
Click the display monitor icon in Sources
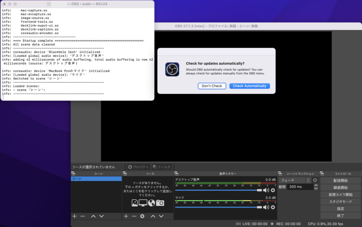143,203
